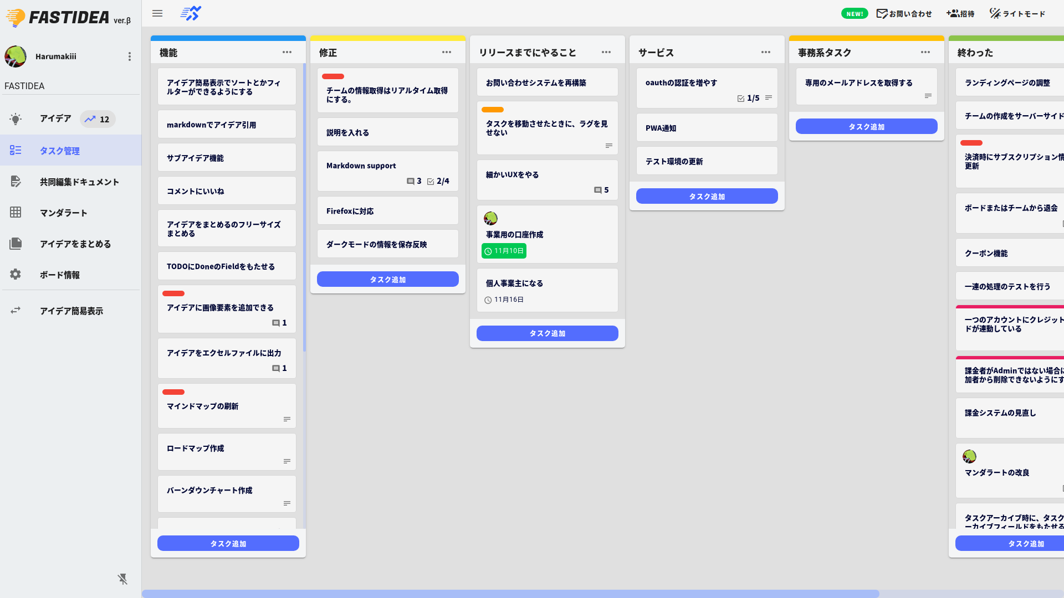Select アイデア in the sidebar
1064x598 pixels.
tap(55, 118)
